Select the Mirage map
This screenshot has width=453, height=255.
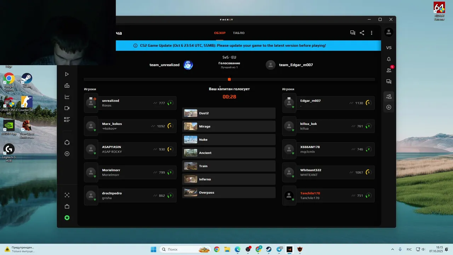coord(229,126)
